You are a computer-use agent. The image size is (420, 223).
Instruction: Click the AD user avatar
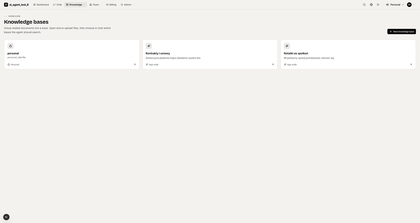point(409,4)
